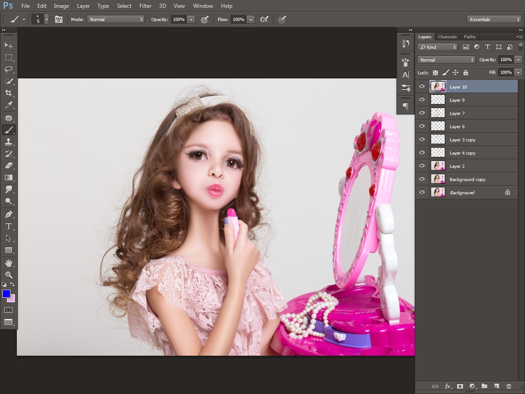Image resolution: width=525 pixels, height=394 pixels.
Task: Select the Layer 7 layer row
Action: (x=474, y=113)
